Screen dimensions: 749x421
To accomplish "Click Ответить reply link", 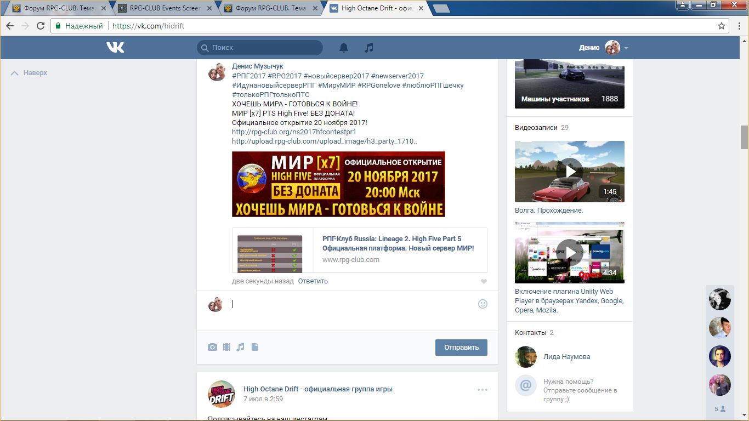I will (313, 281).
